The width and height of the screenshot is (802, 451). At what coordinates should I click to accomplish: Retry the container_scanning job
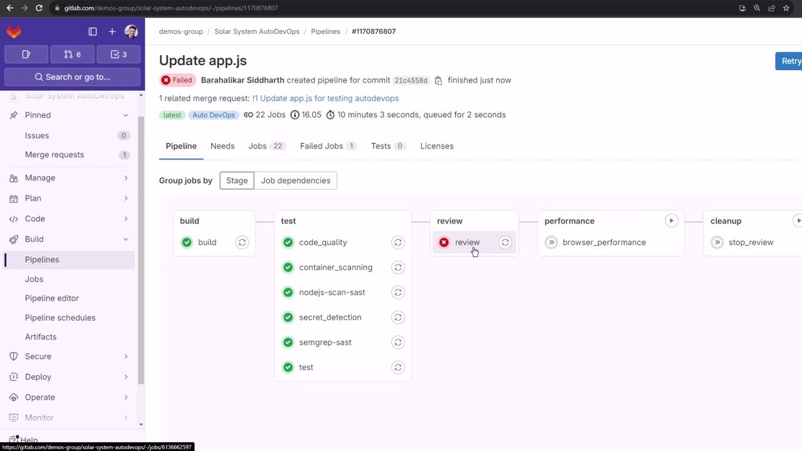[x=398, y=267]
